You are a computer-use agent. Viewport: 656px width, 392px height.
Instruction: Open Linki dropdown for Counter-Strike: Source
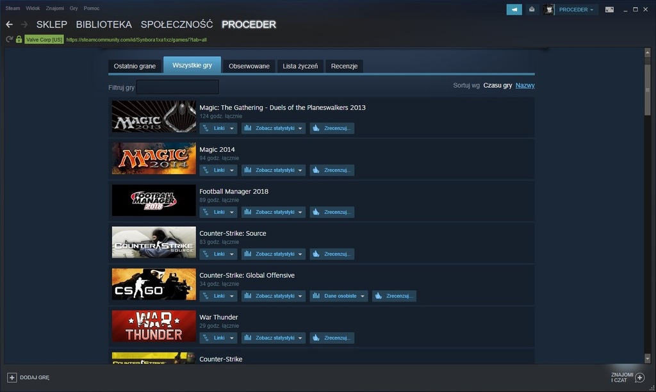[218, 254]
